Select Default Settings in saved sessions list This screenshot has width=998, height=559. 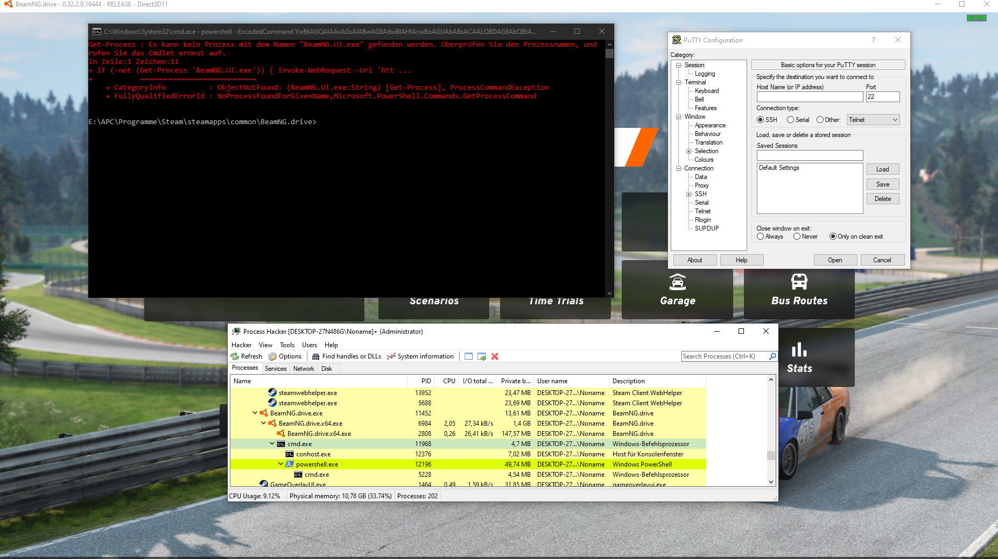(779, 168)
